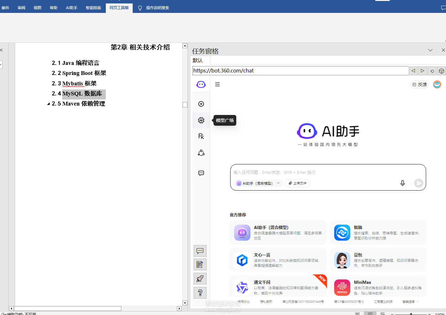
Task: Select the AI助手 (混合模型) card icon
Action: coord(242,233)
